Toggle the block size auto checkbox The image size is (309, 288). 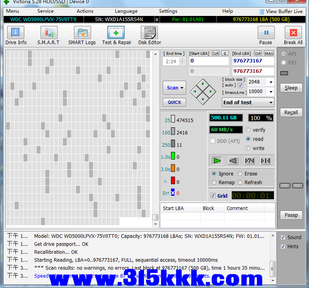[x=240, y=86]
